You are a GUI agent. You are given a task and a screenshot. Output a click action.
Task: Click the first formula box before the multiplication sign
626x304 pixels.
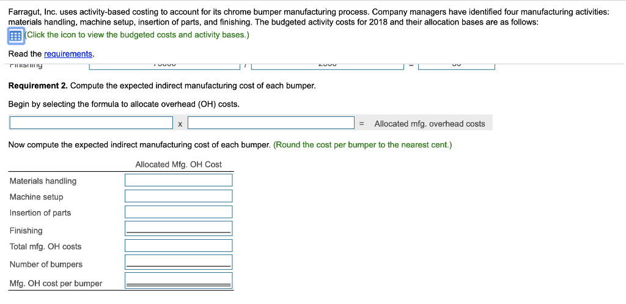pos(91,123)
